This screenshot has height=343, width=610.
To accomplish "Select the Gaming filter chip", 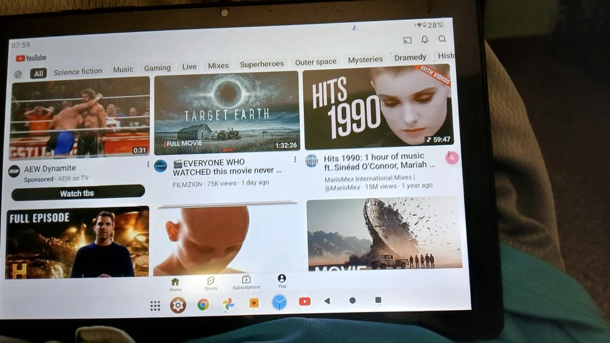I will 157,68.
